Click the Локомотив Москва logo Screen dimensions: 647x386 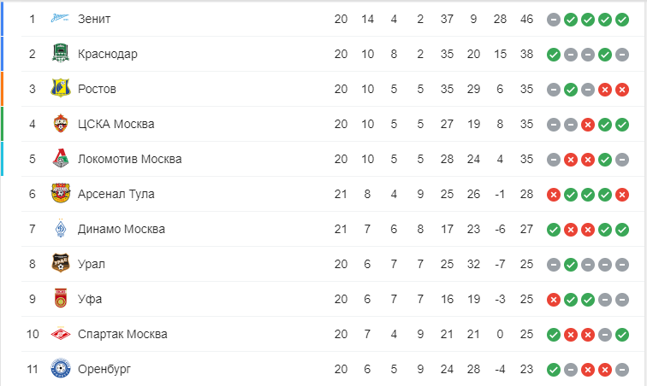pos(61,158)
